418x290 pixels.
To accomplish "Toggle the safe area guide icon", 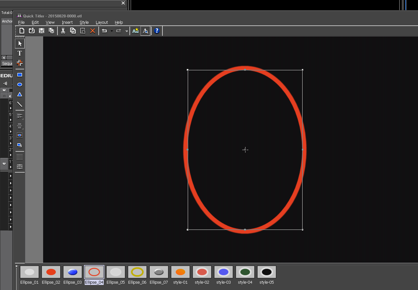I will click(20, 167).
